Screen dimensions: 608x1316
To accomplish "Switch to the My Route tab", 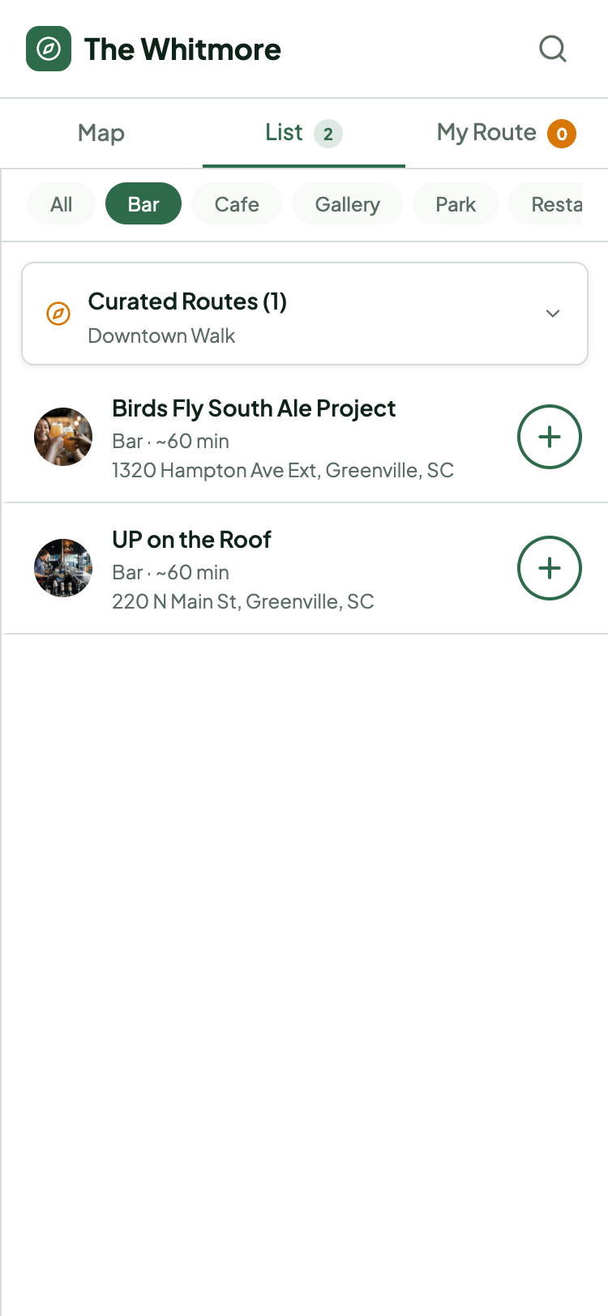I will 486,133.
